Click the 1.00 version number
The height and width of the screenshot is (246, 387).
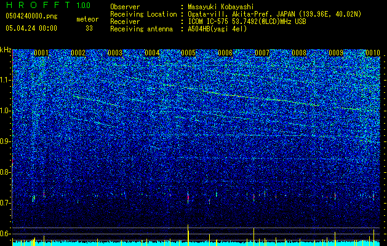pos(83,5)
